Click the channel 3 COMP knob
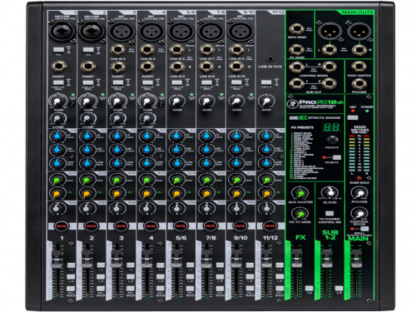 [x=116, y=118]
